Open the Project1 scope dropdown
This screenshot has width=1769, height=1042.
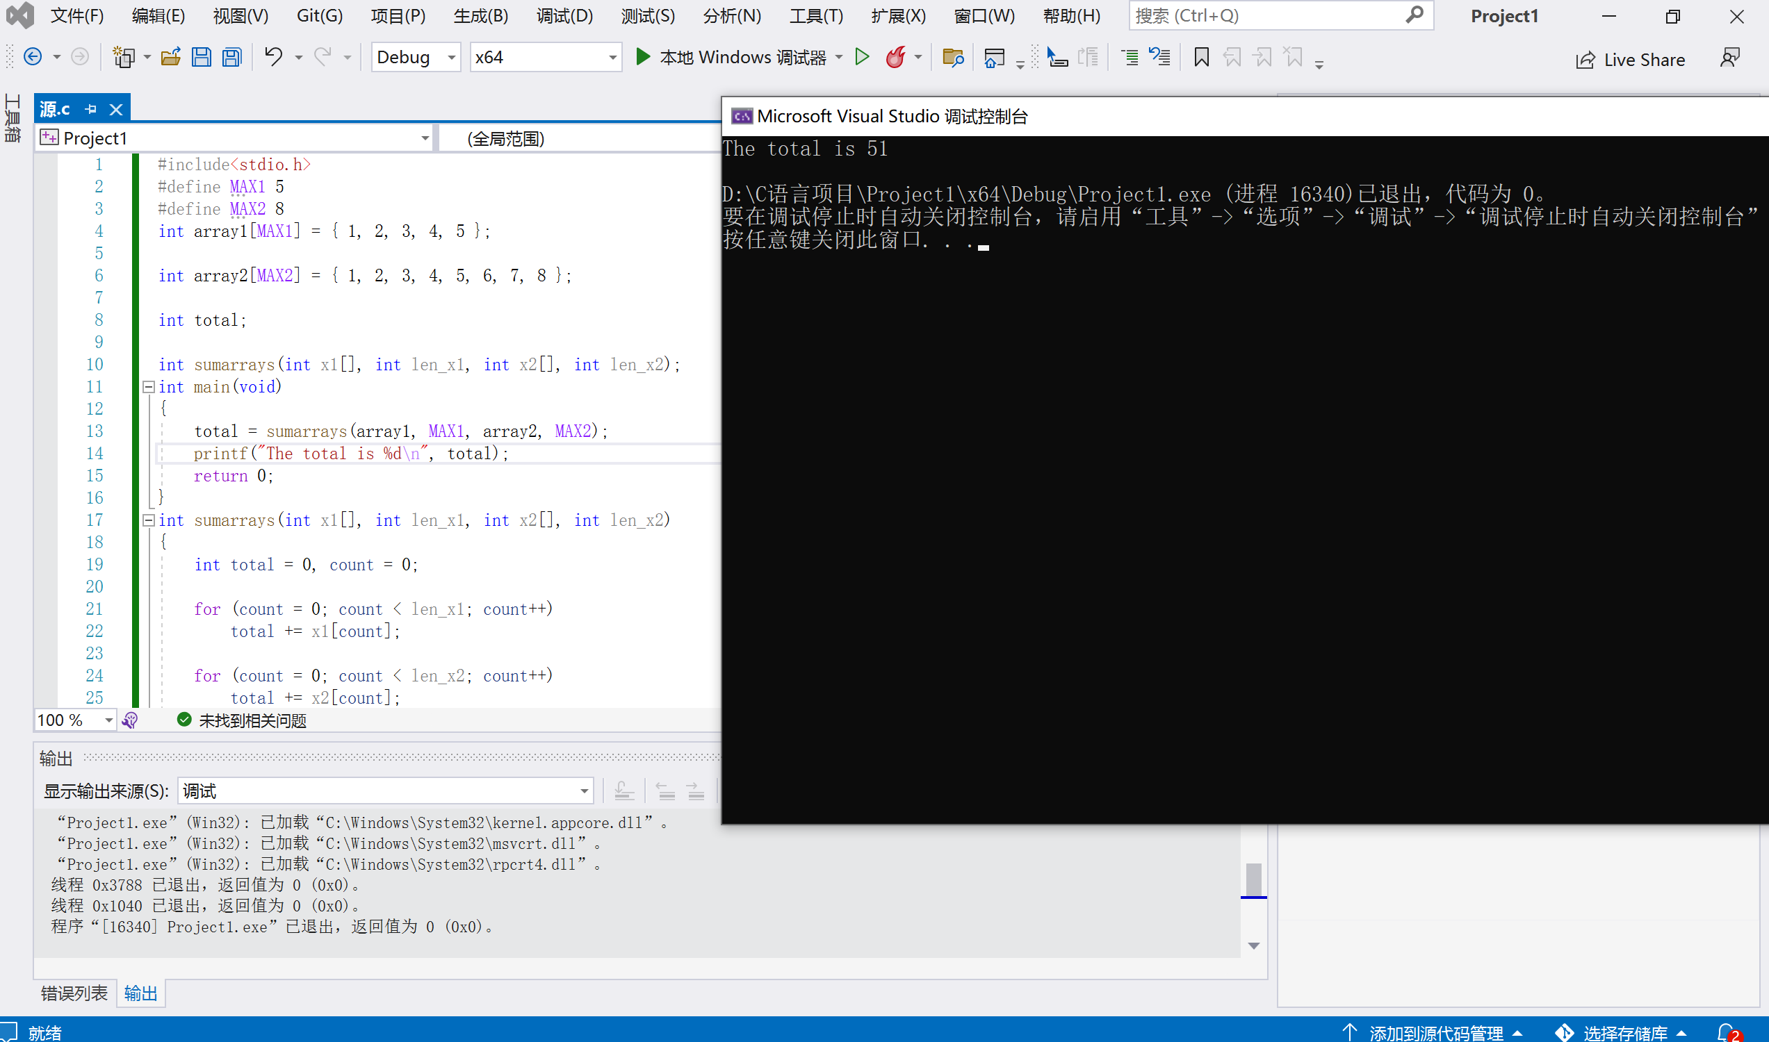pyautogui.click(x=236, y=138)
